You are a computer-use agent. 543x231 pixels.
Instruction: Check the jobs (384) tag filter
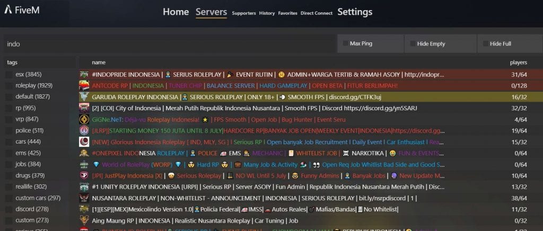tap(8, 164)
